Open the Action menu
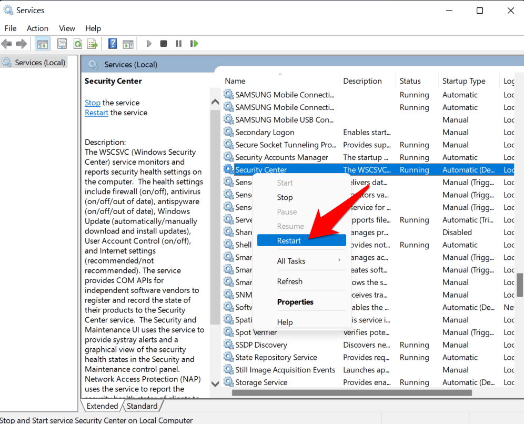 click(x=37, y=28)
